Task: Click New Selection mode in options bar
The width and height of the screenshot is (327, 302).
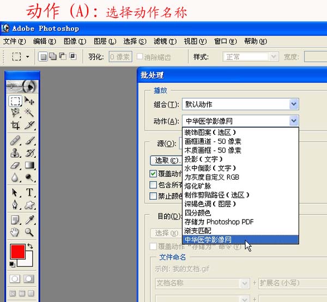Action: (x=43, y=57)
